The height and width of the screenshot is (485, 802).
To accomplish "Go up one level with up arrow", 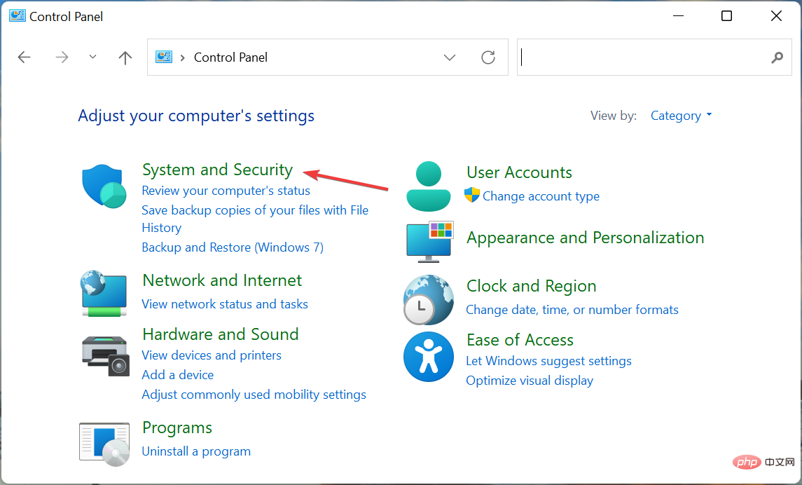I will pos(125,57).
